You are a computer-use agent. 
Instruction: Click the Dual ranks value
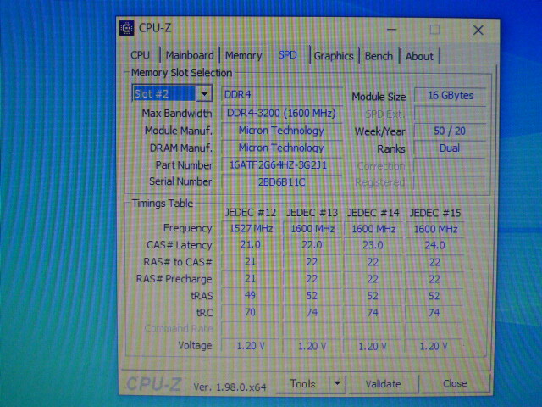(x=450, y=148)
